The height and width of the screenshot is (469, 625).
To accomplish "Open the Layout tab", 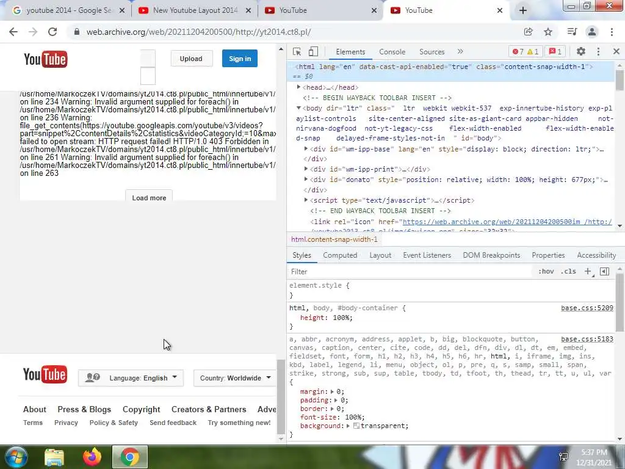I will point(380,255).
